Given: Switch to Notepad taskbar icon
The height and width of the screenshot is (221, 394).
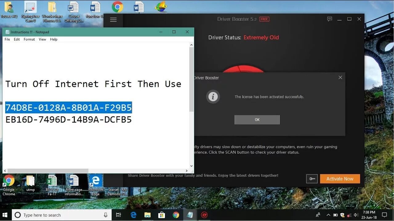Looking at the screenshot, I should 190,215.
